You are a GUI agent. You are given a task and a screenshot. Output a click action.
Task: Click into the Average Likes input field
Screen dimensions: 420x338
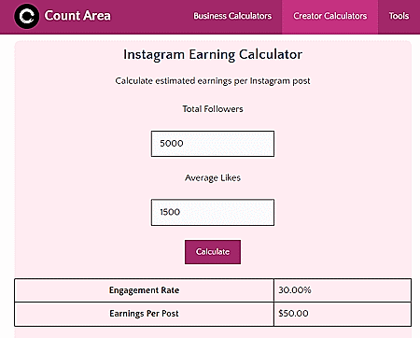coord(213,212)
